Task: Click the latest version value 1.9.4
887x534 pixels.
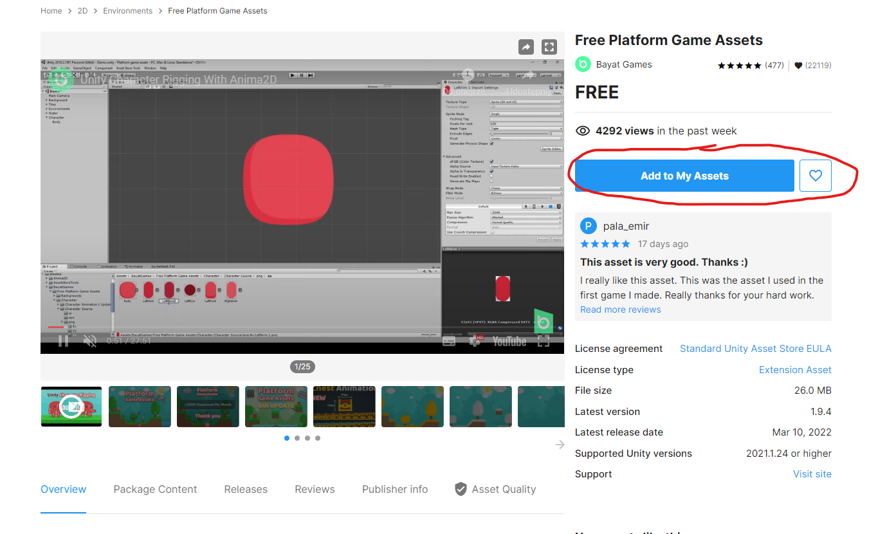Action: (821, 412)
